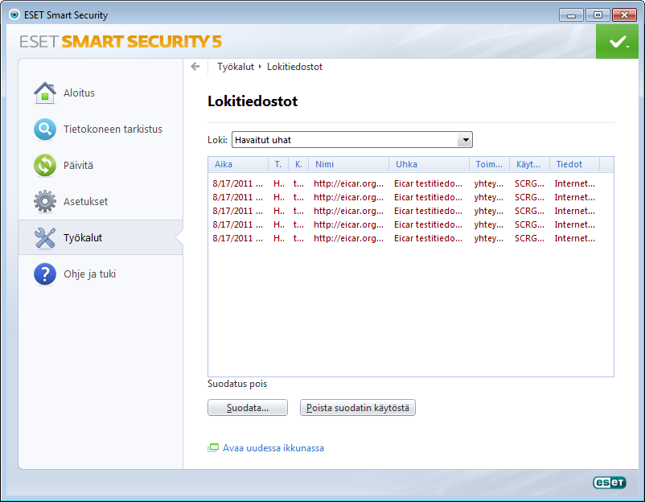Click the Havaitut uhat combo box

(x=352, y=140)
